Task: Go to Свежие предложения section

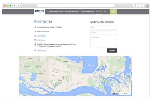Action: click(88, 12)
